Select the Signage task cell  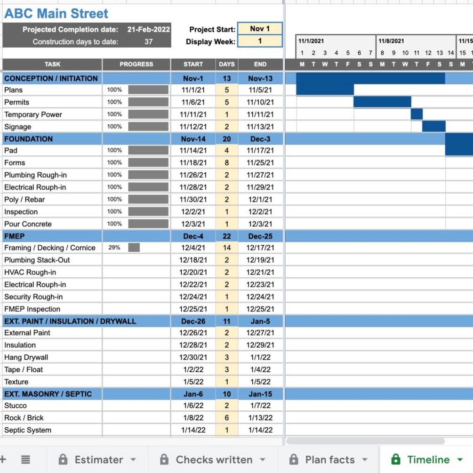(x=52, y=127)
